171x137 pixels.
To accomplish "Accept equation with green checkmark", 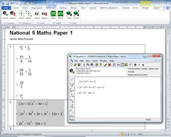I will coord(106,65).
